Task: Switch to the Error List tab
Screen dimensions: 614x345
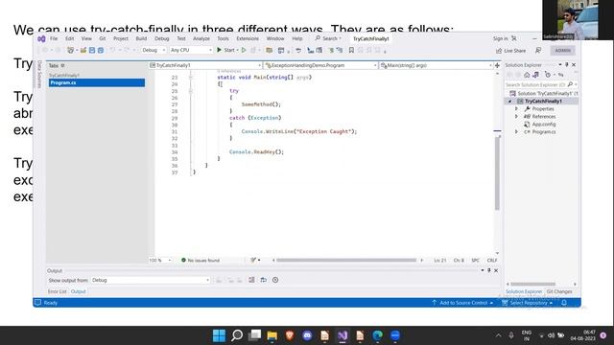Action: point(58,291)
